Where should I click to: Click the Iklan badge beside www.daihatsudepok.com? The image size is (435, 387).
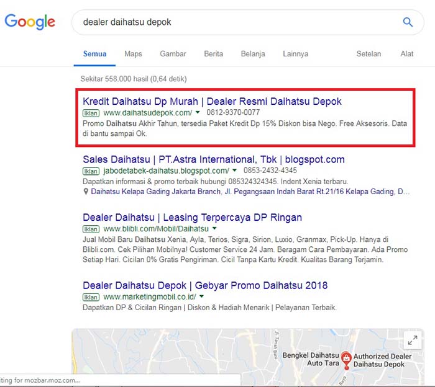click(x=91, y=113)
